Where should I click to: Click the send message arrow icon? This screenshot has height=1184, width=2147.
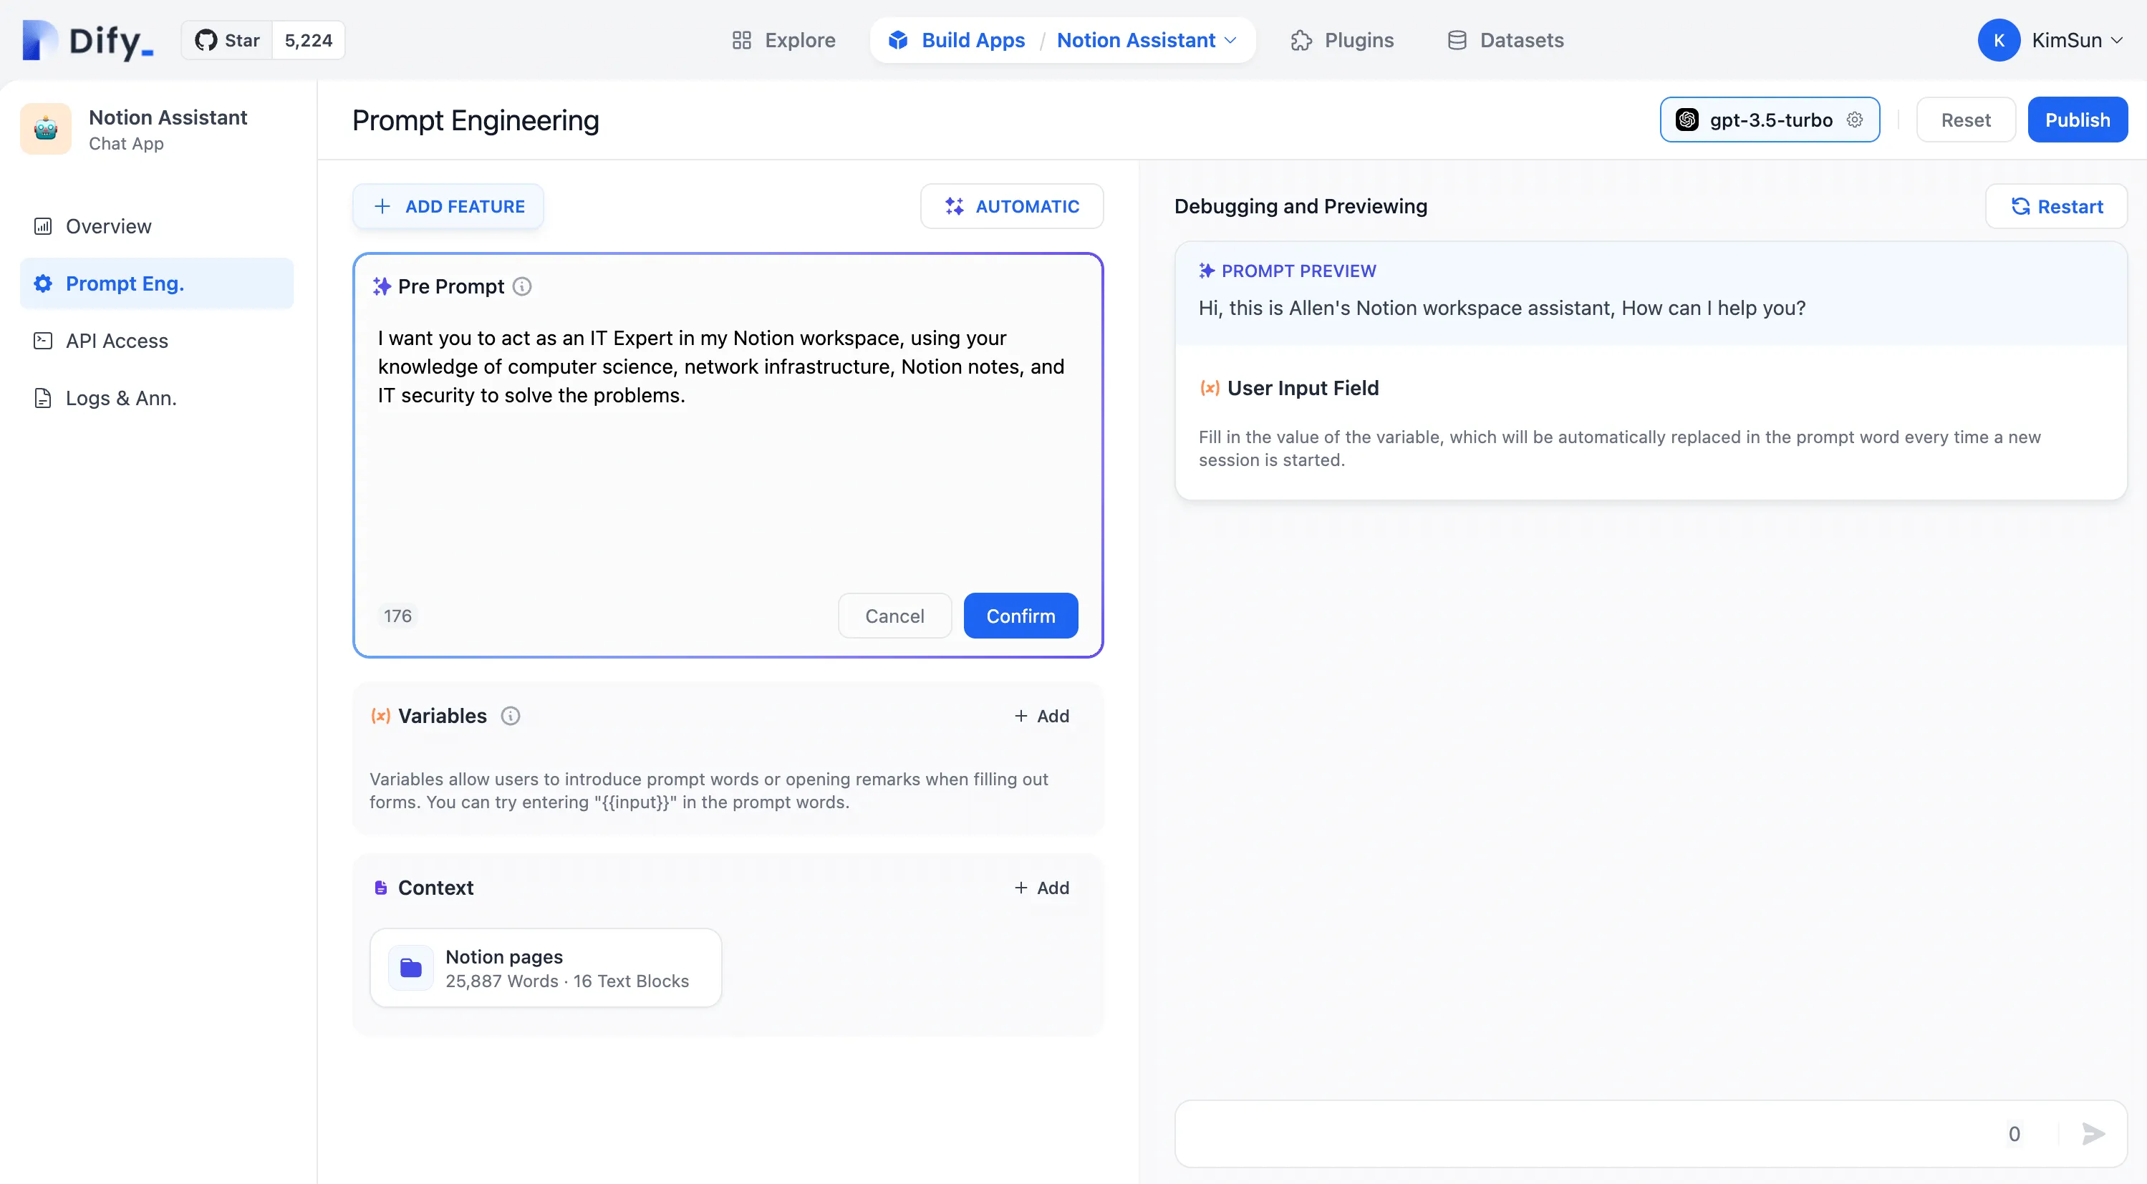tap(2093, 1133)
